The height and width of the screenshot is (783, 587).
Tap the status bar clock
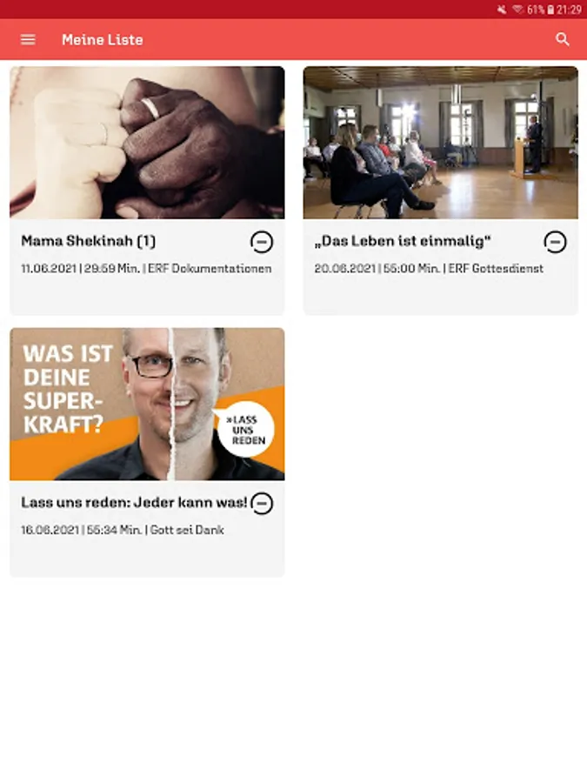[x=569, y=10]
